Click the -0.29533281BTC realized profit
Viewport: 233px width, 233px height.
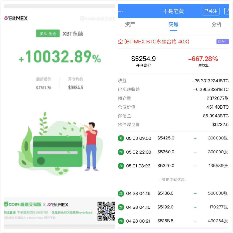(x=211, y=89)
